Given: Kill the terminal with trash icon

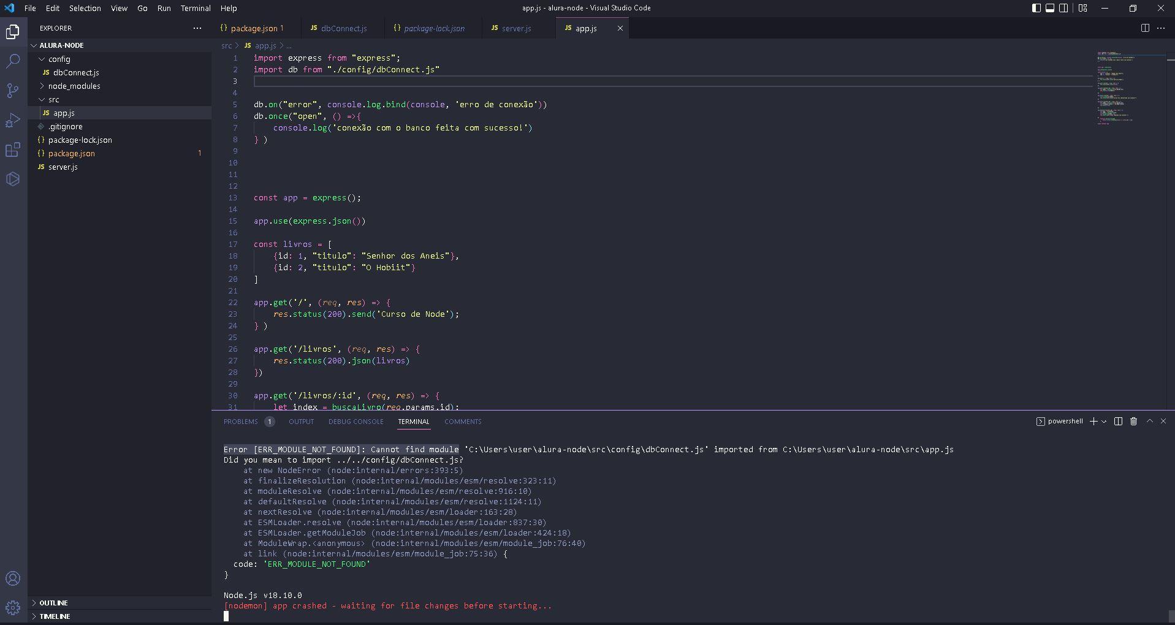Looking at the screenshot, I should [x=1133, y=422].
